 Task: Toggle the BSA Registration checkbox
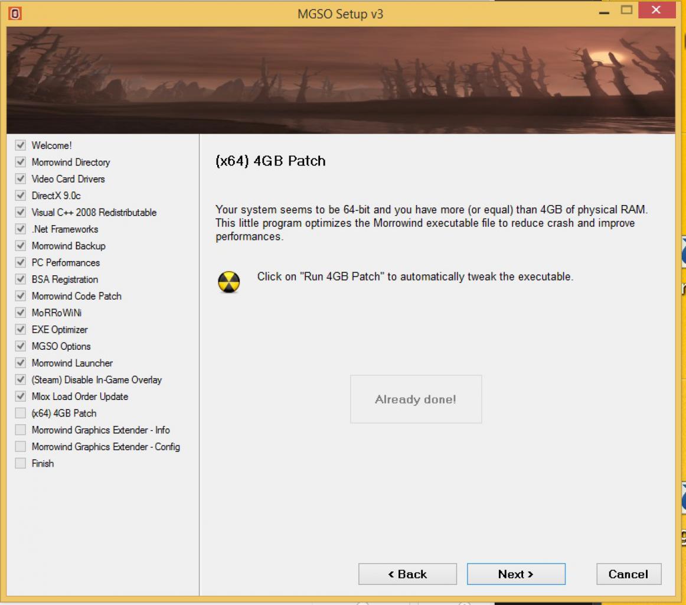click(20, 279)
